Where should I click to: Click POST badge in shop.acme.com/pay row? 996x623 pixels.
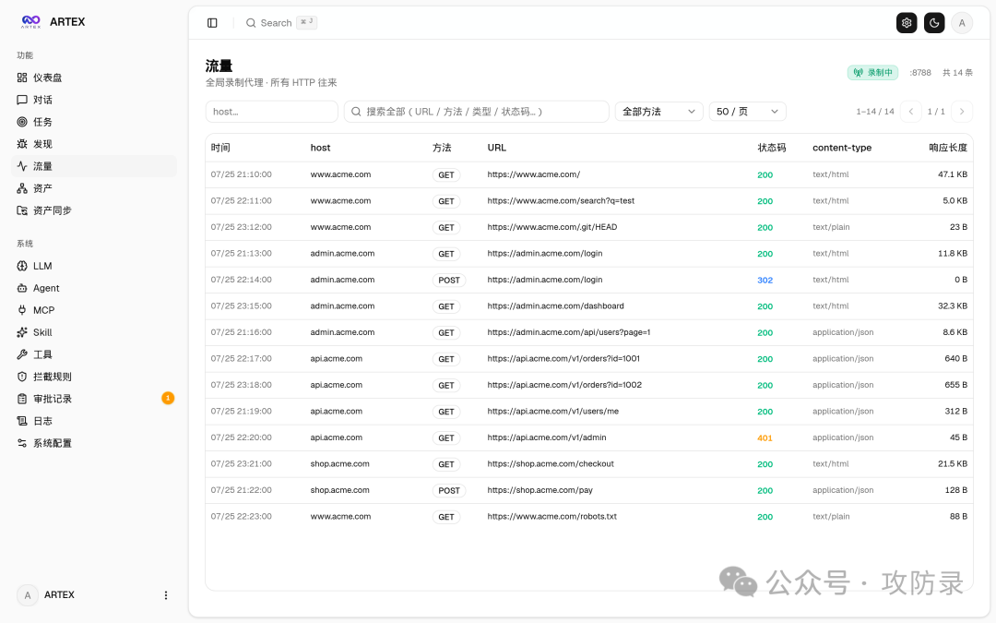point(449,491)
